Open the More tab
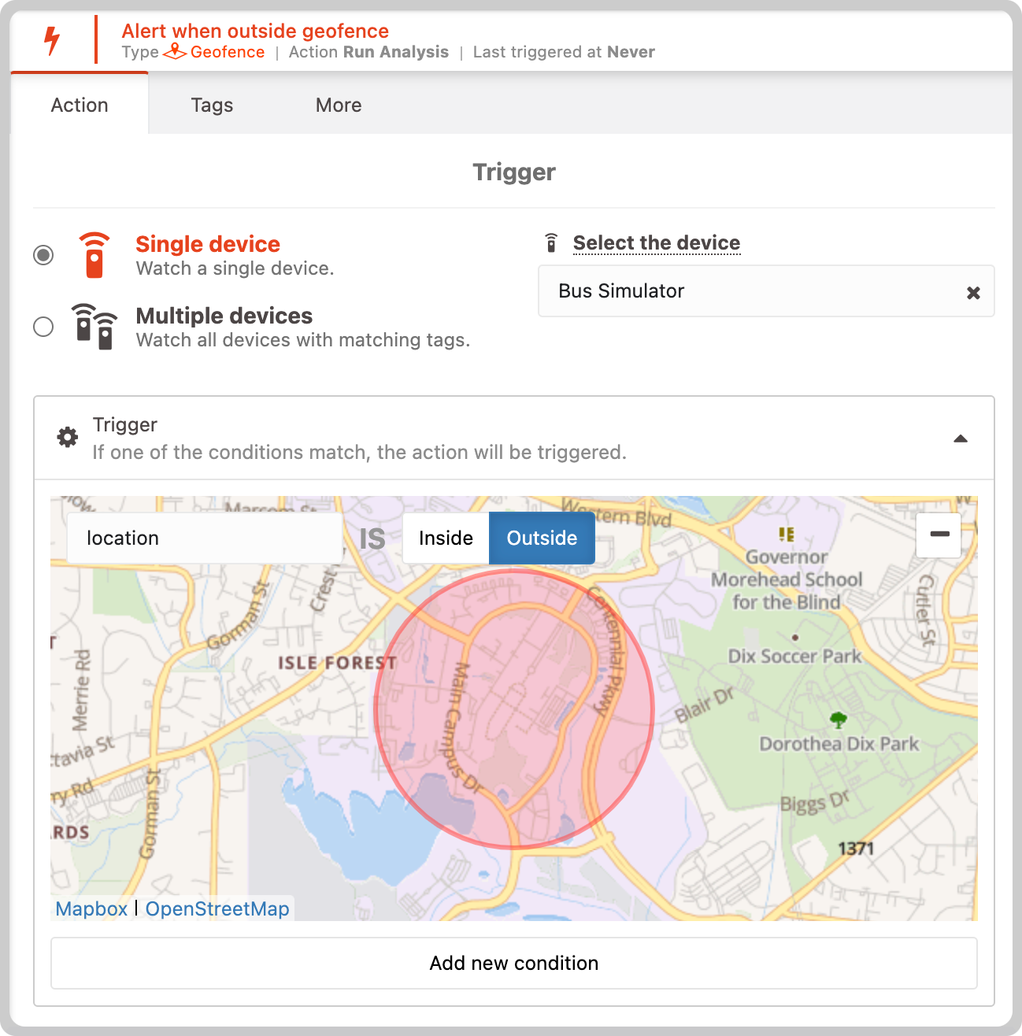The height and width of the screenshot is (1036, 1022). point(339,105)
